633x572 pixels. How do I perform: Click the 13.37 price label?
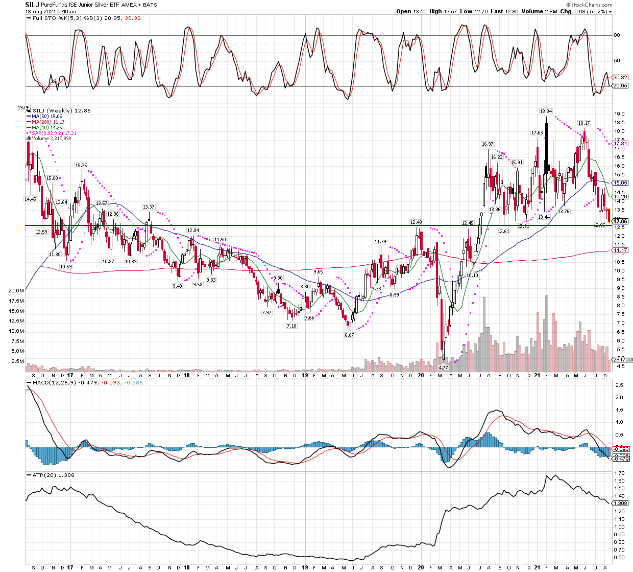point(149,207)
